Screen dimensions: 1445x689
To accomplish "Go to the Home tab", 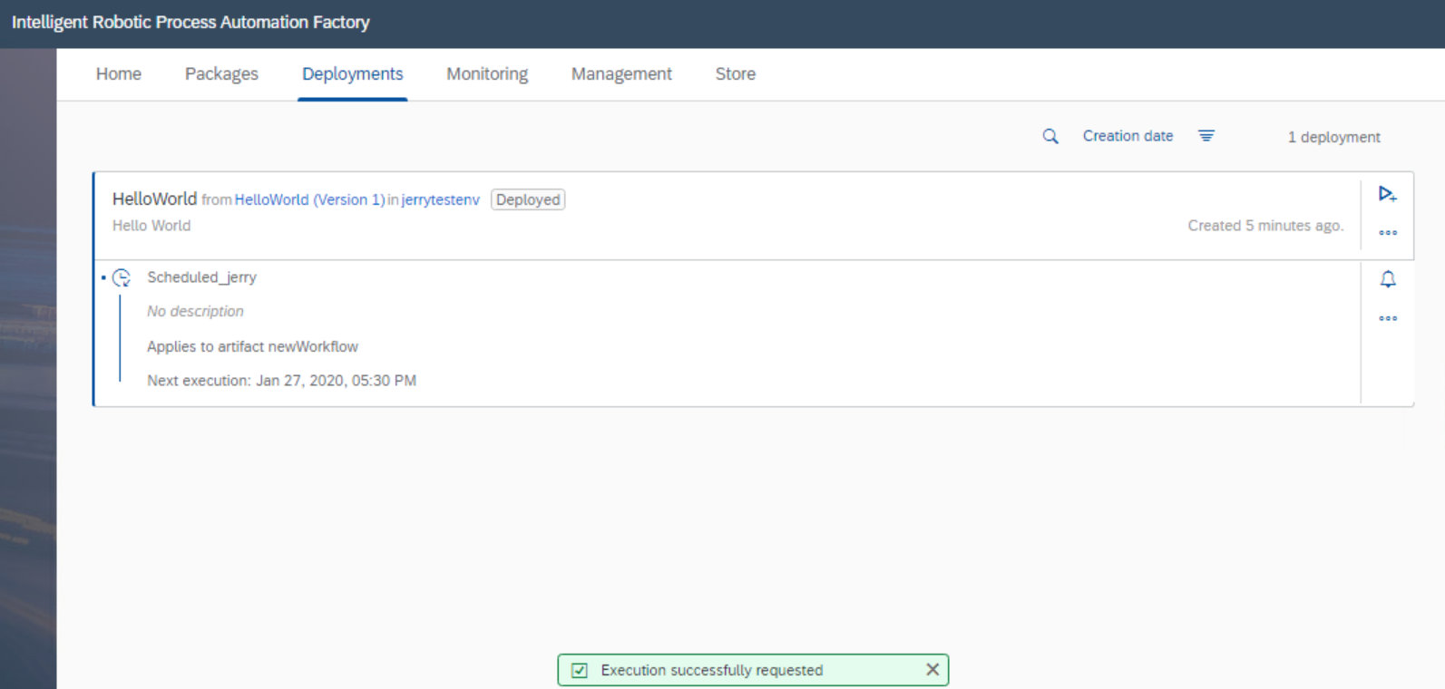I will click(119, 74).
